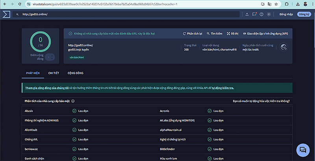
Task: Click the browser forward arrow
Action: pyautogui.click(x=12, y=4)
